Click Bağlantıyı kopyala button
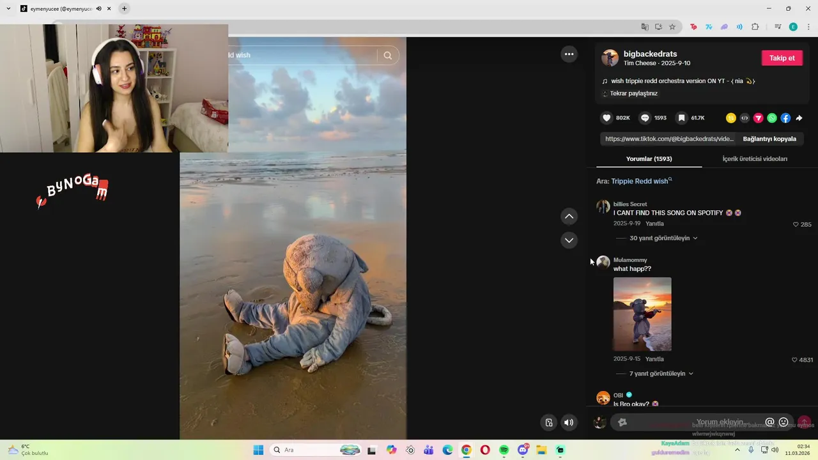The width and height of the screenshot is (818, 460). point(769,139)
